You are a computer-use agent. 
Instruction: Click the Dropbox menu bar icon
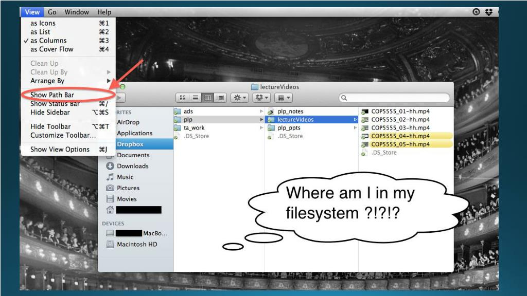[x=489, y=12]
